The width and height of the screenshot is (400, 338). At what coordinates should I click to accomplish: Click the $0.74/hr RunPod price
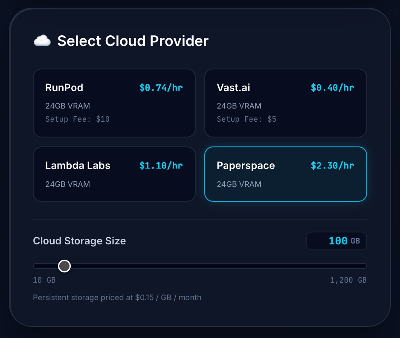[161, 88]
